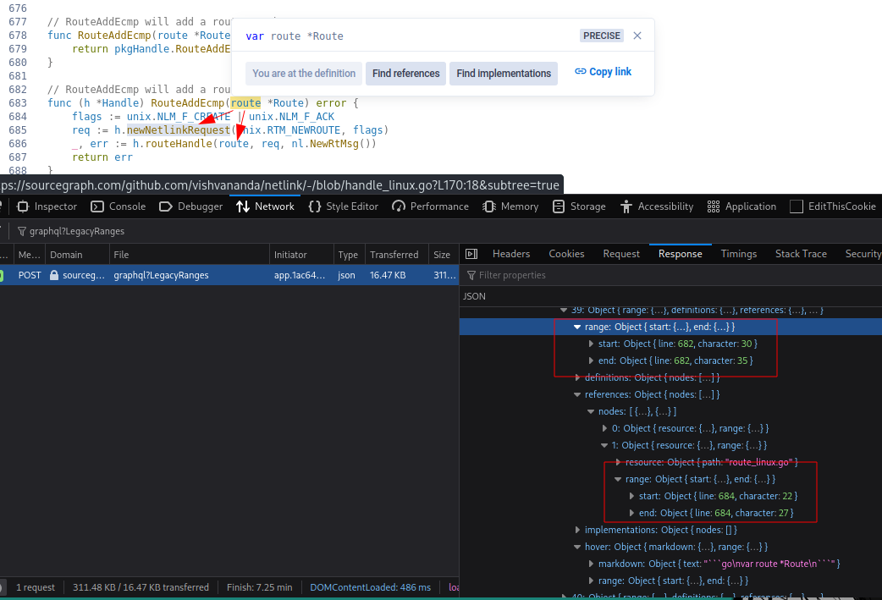This screenshot has width=882, height=600.
Task: Collapse the references nodes array
Action: click(591, 411)
